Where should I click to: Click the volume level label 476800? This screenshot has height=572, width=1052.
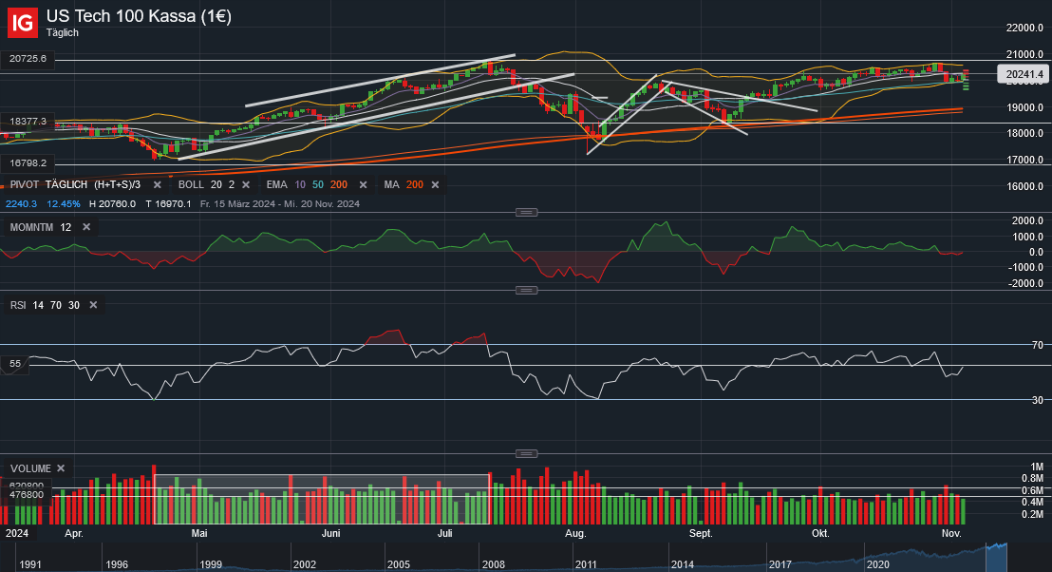(27, 495)
